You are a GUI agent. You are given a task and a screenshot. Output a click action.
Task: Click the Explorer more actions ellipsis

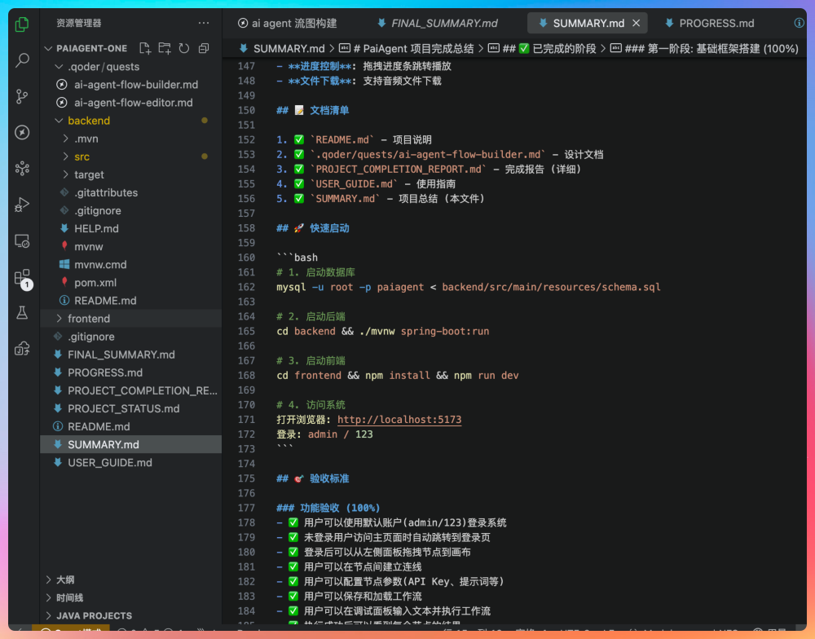tap(203, 23)
